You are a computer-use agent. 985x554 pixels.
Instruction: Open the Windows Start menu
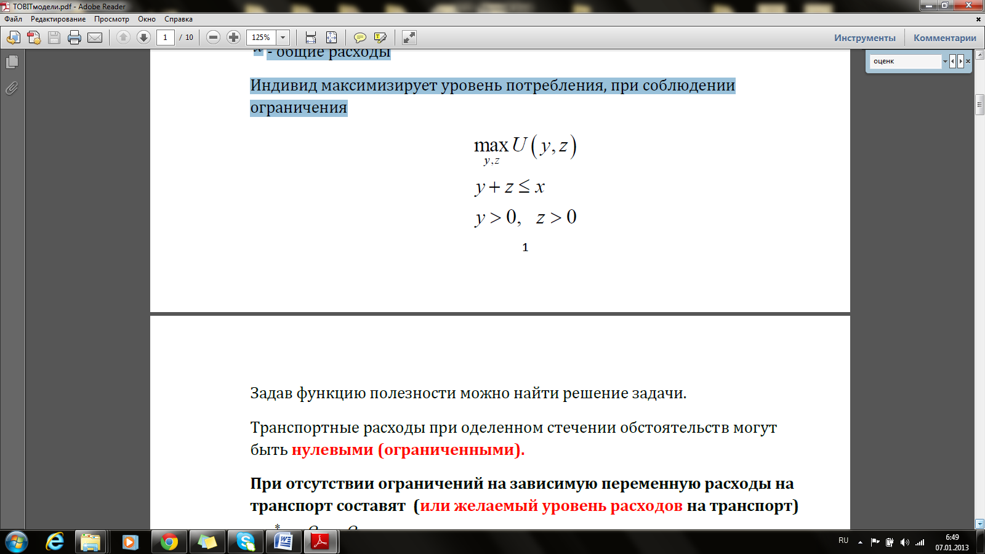point(17,542)
